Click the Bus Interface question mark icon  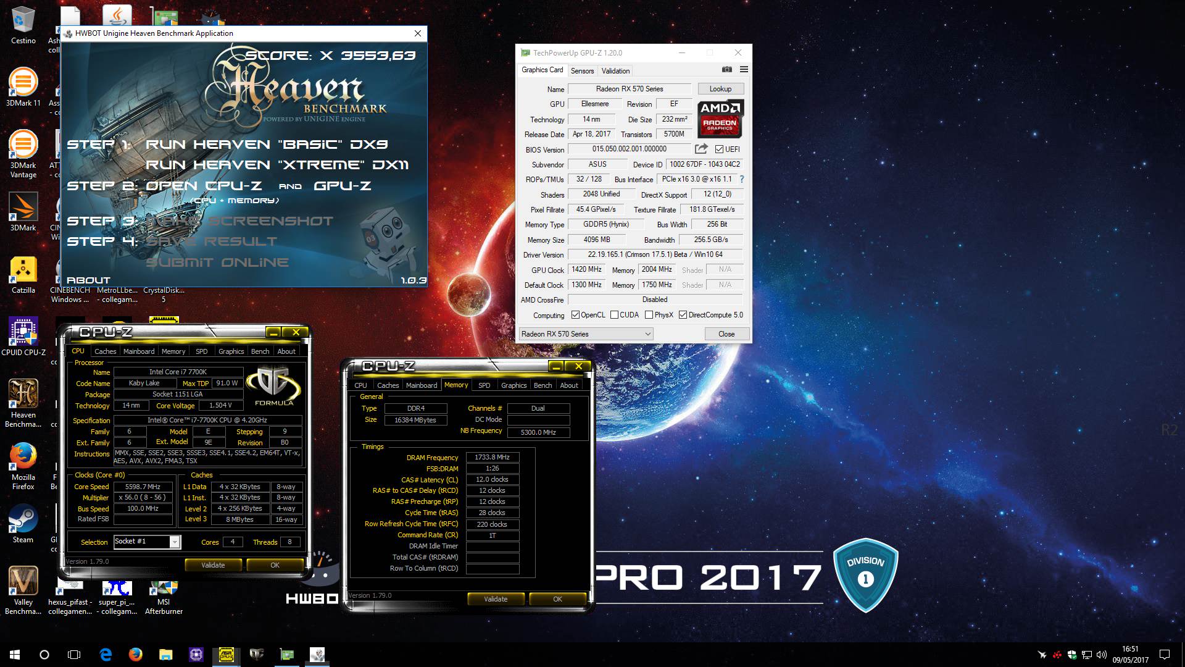coord(741,179)
